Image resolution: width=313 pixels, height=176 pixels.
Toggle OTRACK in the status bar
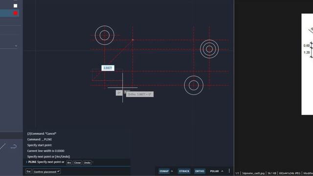184,171
